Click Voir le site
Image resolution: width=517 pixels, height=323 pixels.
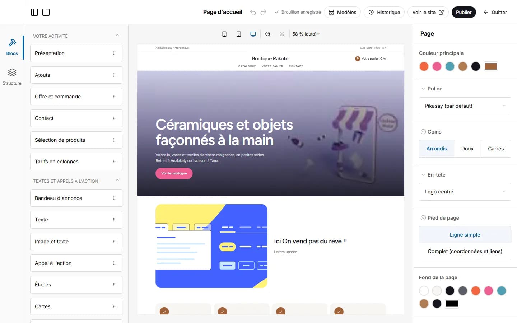[x=428, y=12]
